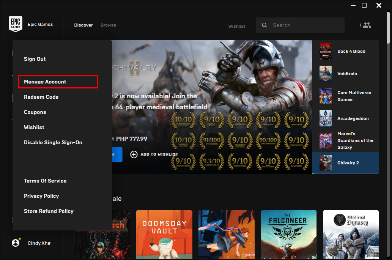Select the Back 4 Blood thumbnail
This screenshot has width=392, height=260.
point(326,51)
